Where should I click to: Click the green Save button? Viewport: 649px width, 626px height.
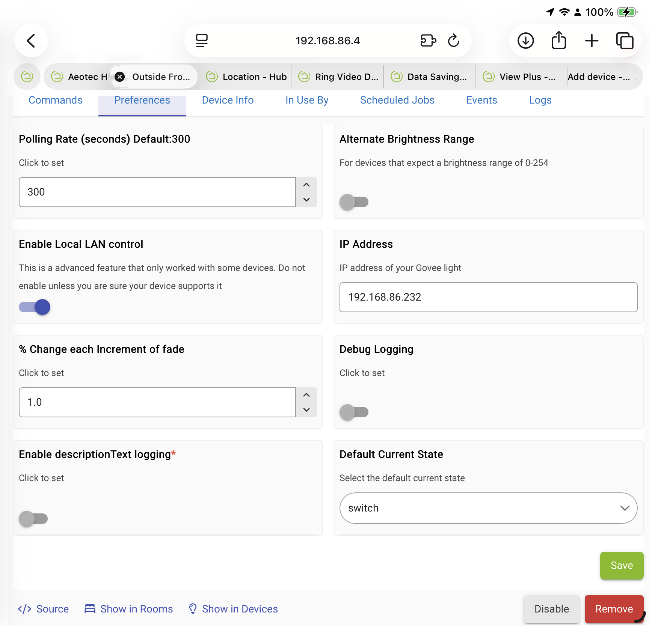pyautogui.click(x=622, y=566)
